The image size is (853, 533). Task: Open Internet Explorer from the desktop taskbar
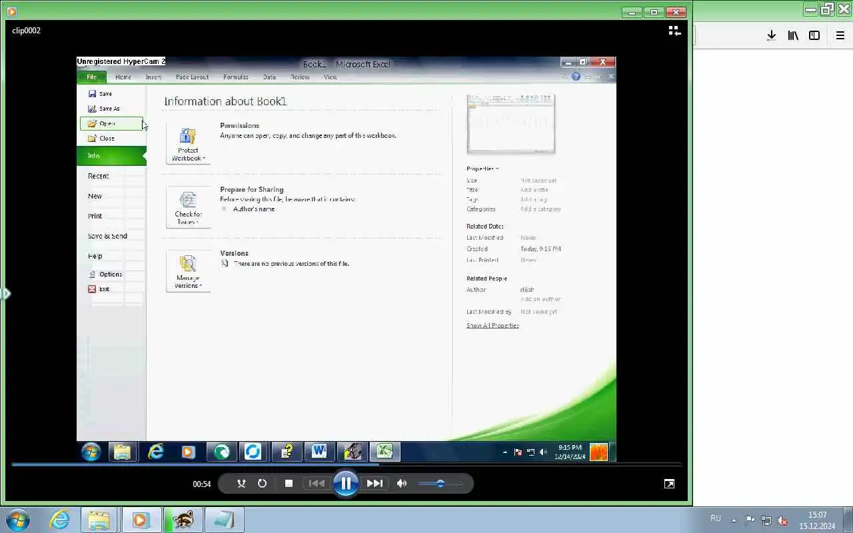(59, 520)
